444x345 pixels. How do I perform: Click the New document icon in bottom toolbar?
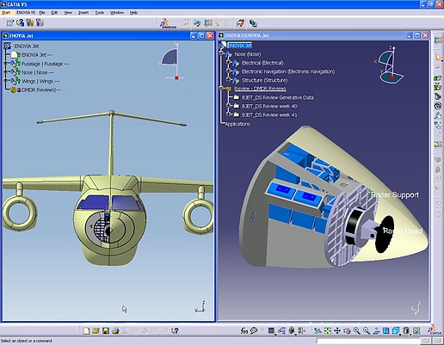click(86, 331)
